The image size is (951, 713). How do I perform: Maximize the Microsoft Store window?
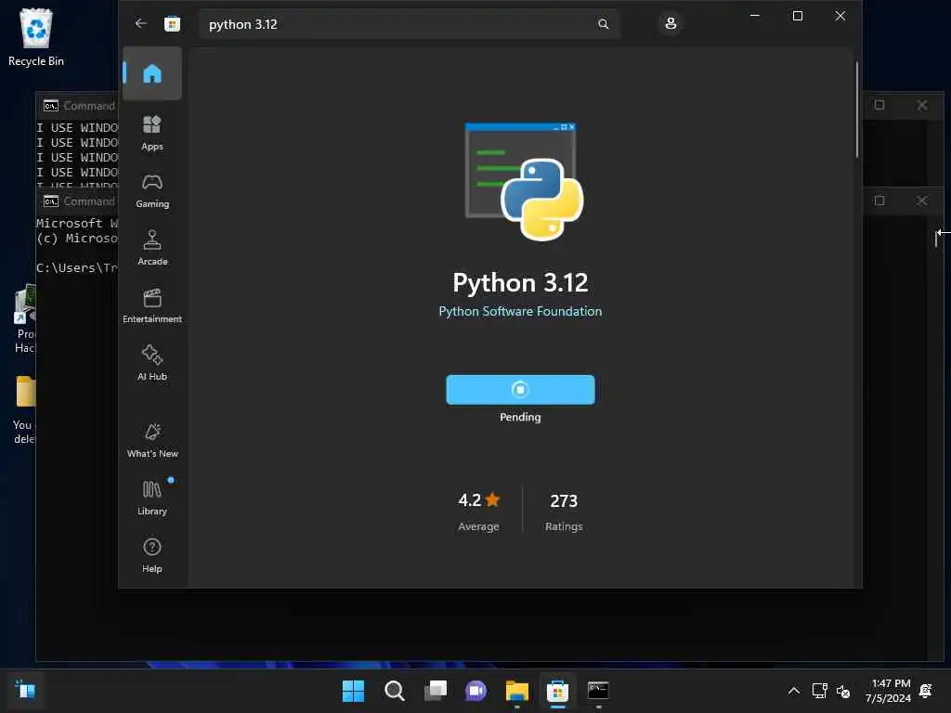(x=798, y=16)
